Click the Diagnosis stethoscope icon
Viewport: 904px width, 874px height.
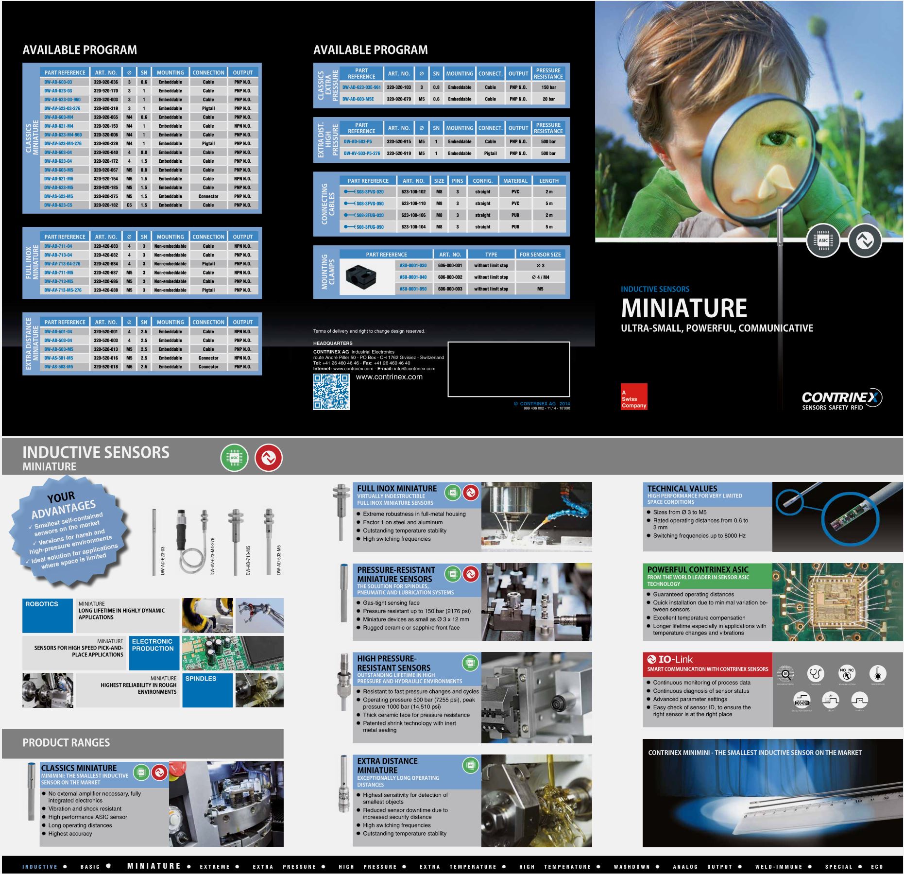click(x=816, y=673)
